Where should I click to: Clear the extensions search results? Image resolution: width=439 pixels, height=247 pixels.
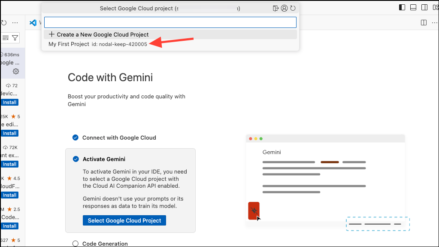[6, 38]
